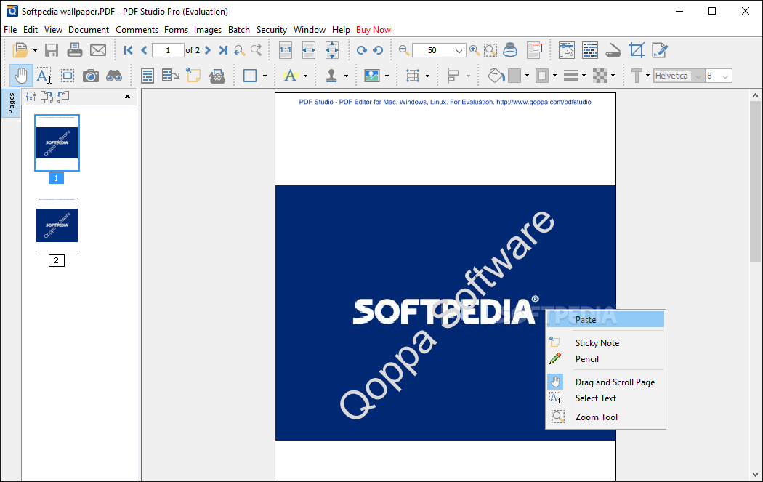Print the document with printer icon
Image resolution: width=763 pixels, height=482 pixels.
pos(74,50)
